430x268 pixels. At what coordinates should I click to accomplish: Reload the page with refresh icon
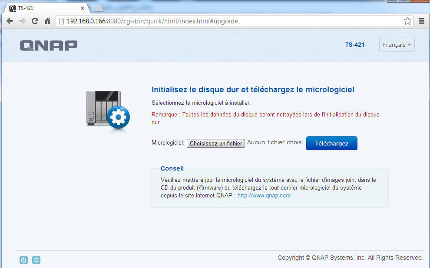click(35, 21)
